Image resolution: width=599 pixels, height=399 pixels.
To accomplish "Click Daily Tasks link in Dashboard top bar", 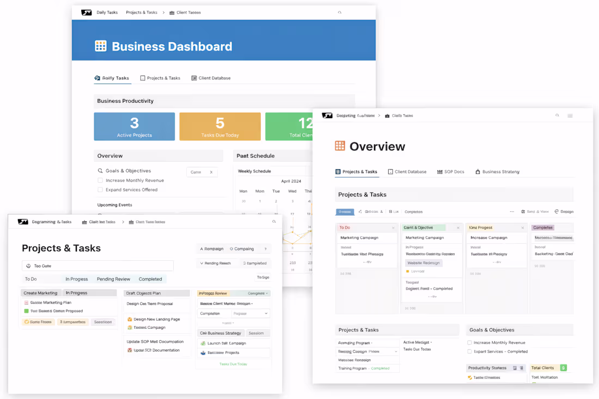I will point(107,13).
